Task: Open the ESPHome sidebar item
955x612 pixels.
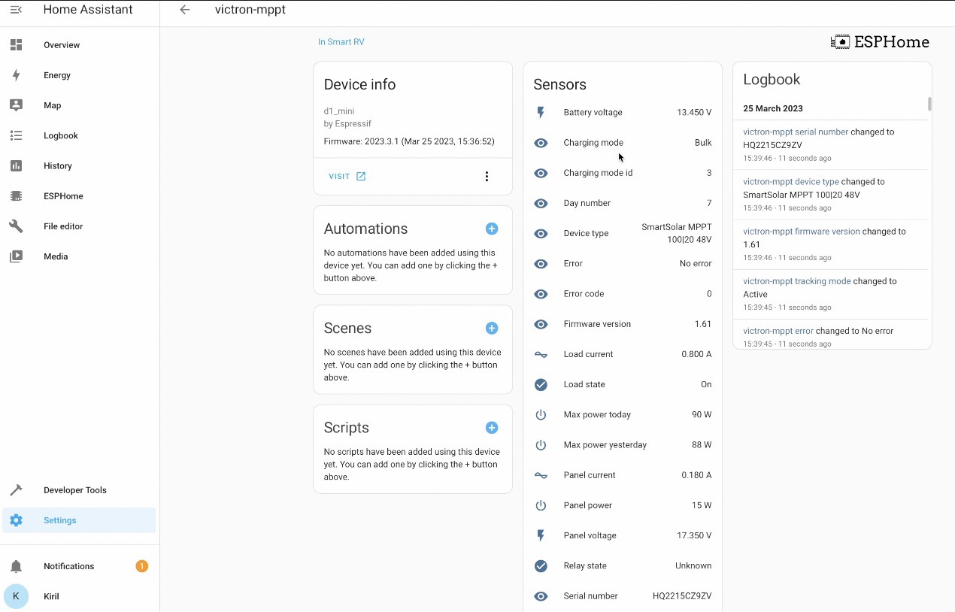Action: tap(80, 195)
